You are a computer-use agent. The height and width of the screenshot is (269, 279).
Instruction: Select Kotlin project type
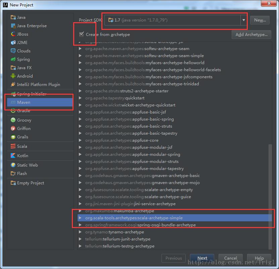click(22, 155)
